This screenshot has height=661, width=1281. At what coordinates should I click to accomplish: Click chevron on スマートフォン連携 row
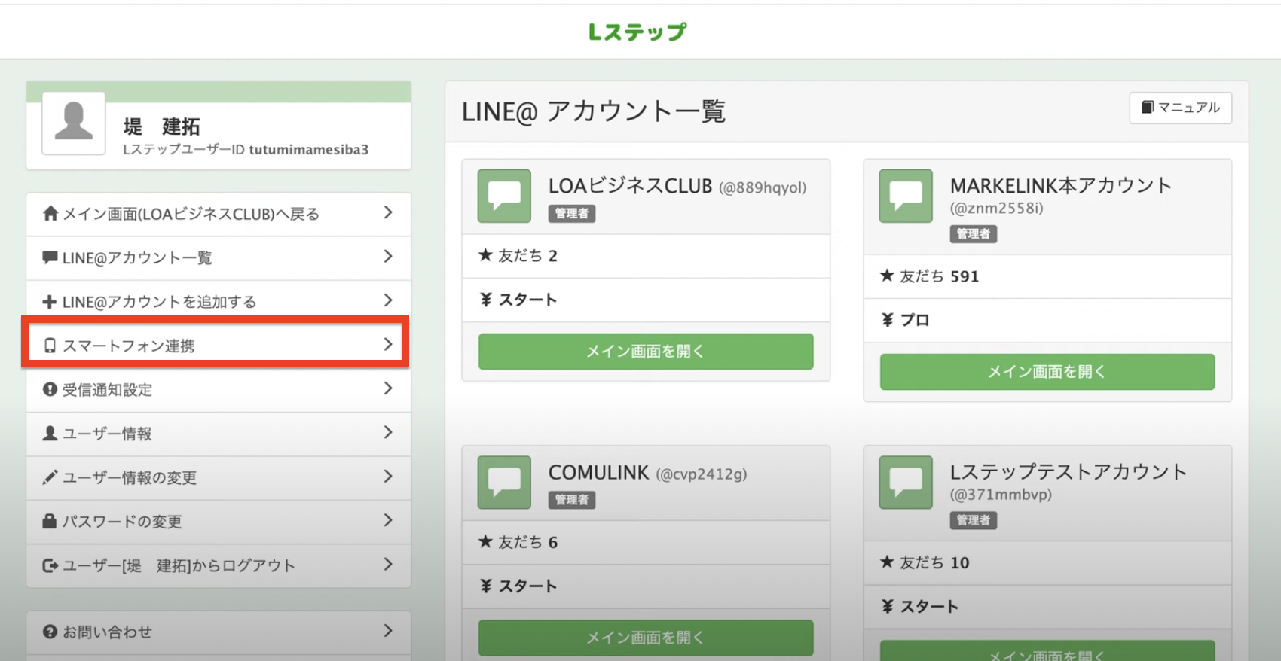tap(388, 344)
